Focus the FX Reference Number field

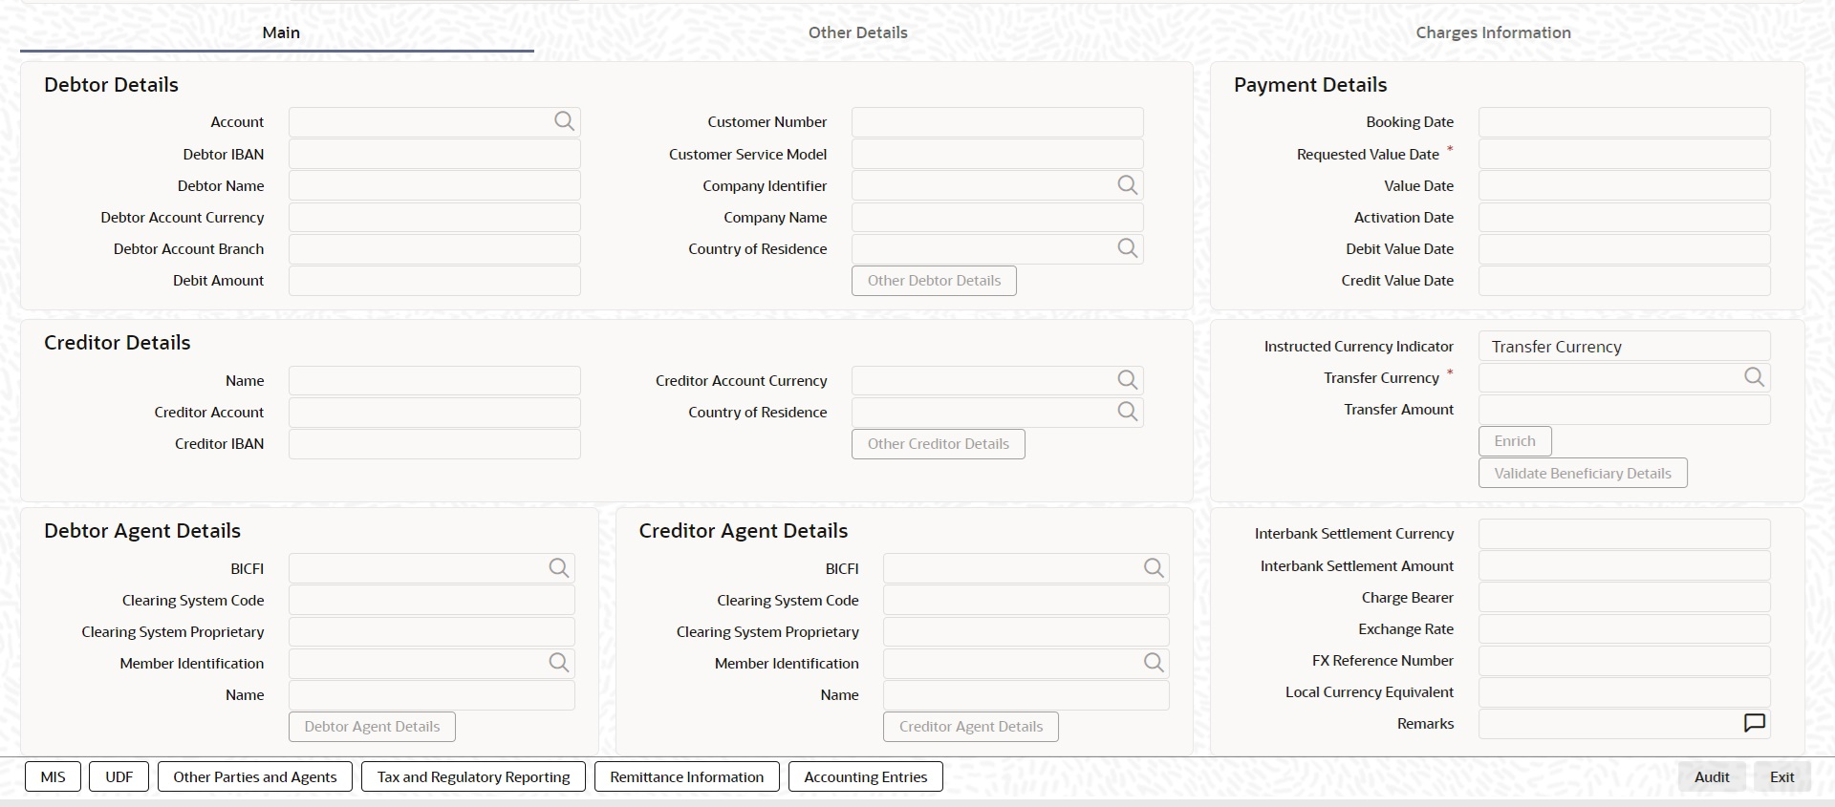pyautogui.click(x=1624, y=660)
